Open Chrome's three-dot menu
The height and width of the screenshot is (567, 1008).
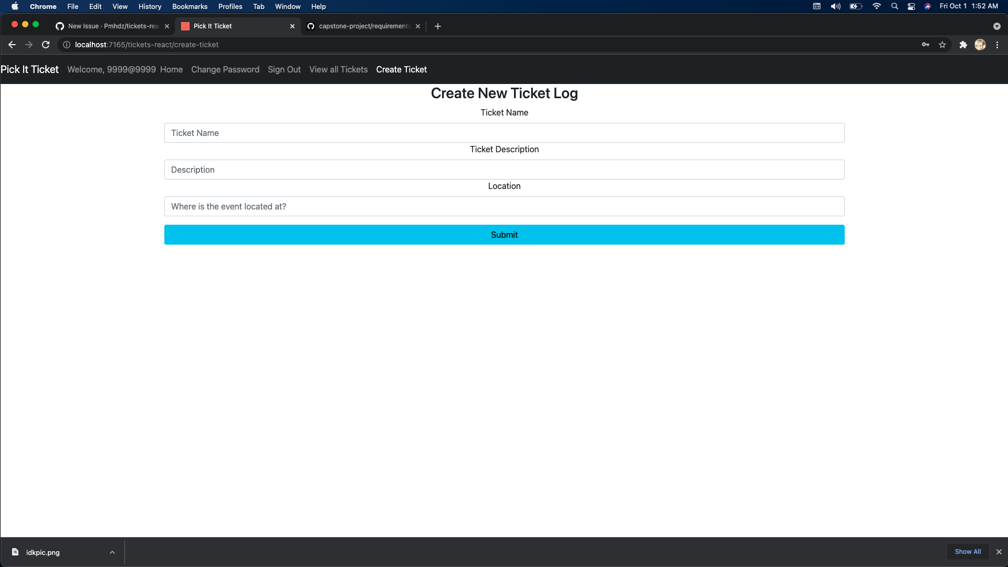coord(997,45)
